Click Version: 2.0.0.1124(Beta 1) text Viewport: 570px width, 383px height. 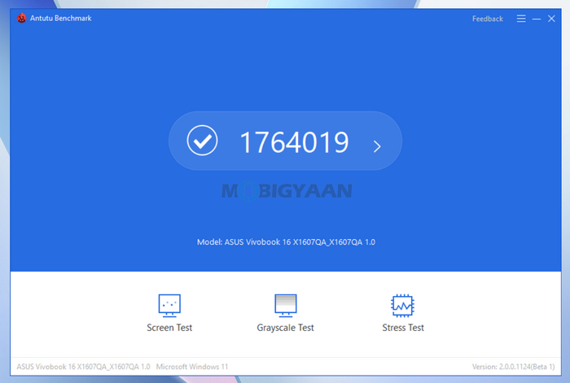(513, 367)
